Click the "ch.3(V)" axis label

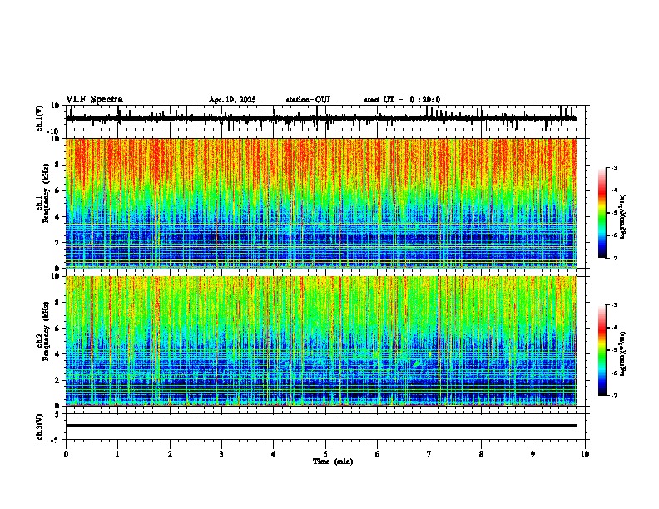(x=40, y=427)
